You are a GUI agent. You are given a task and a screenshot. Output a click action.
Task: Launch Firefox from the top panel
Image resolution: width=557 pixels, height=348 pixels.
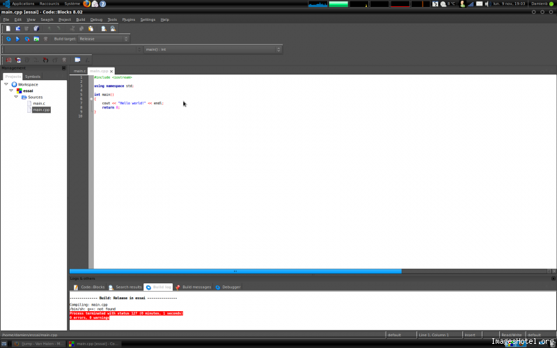(x=87, y=3)
